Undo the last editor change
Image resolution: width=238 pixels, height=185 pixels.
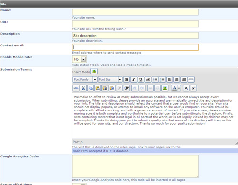pyautogui.click(x=135, y=88)
